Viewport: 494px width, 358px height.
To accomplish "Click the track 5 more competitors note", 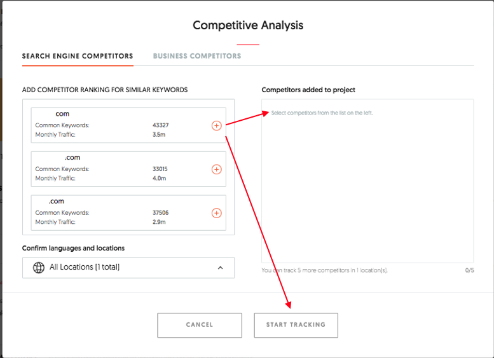I will [x=325, y=270].
